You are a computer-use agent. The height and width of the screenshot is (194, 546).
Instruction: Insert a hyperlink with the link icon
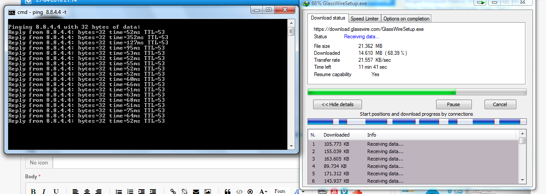(173, 191)
